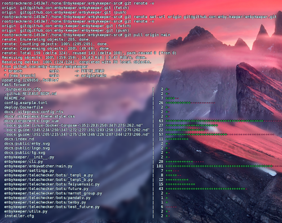The width and height of the screenshot is (282, 223).
Task: Click 'docs/components/Logo.vue' file name
Action: (32, 121)
